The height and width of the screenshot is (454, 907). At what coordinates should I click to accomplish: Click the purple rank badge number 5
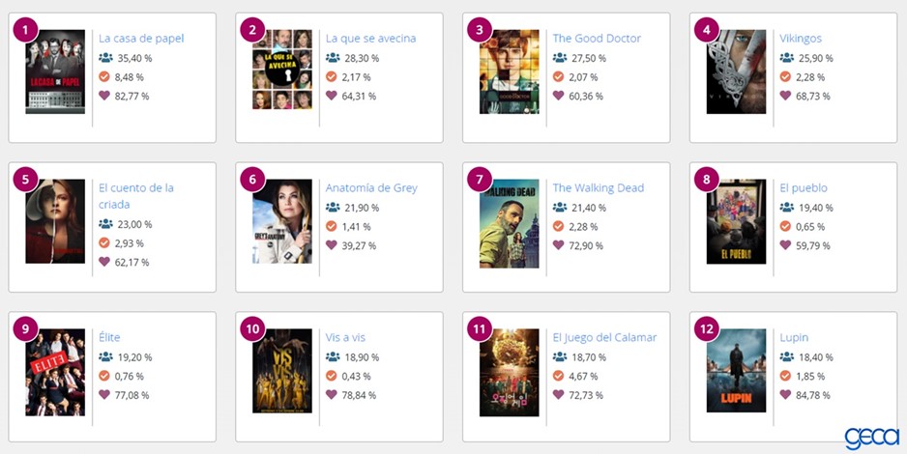pos(25,179)
